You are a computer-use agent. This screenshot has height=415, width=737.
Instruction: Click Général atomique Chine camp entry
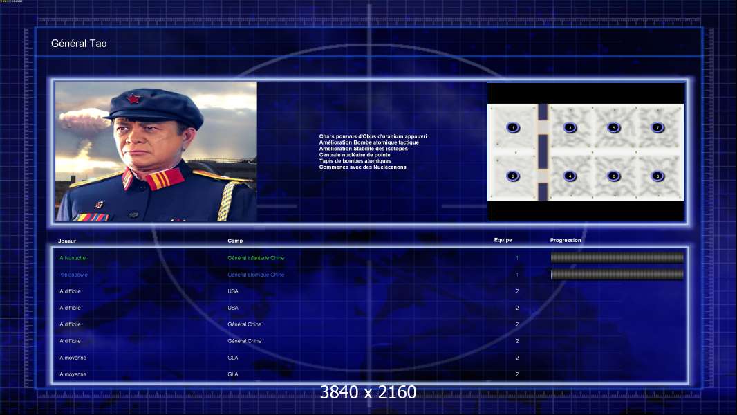click(x=256, y=275)
